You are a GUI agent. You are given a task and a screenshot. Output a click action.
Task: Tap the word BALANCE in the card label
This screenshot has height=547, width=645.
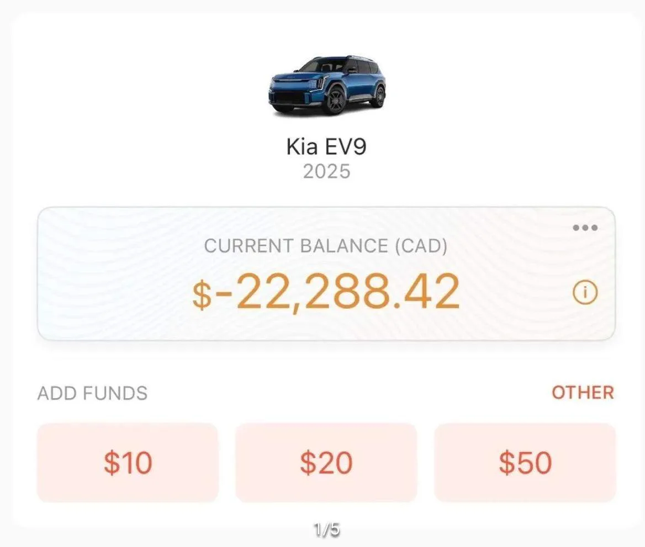pos(344,246)
